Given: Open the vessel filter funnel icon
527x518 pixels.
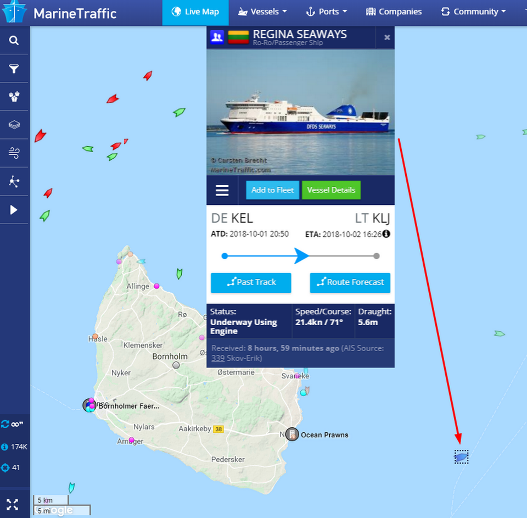Looking at the screenshot, I should [14, 69].
